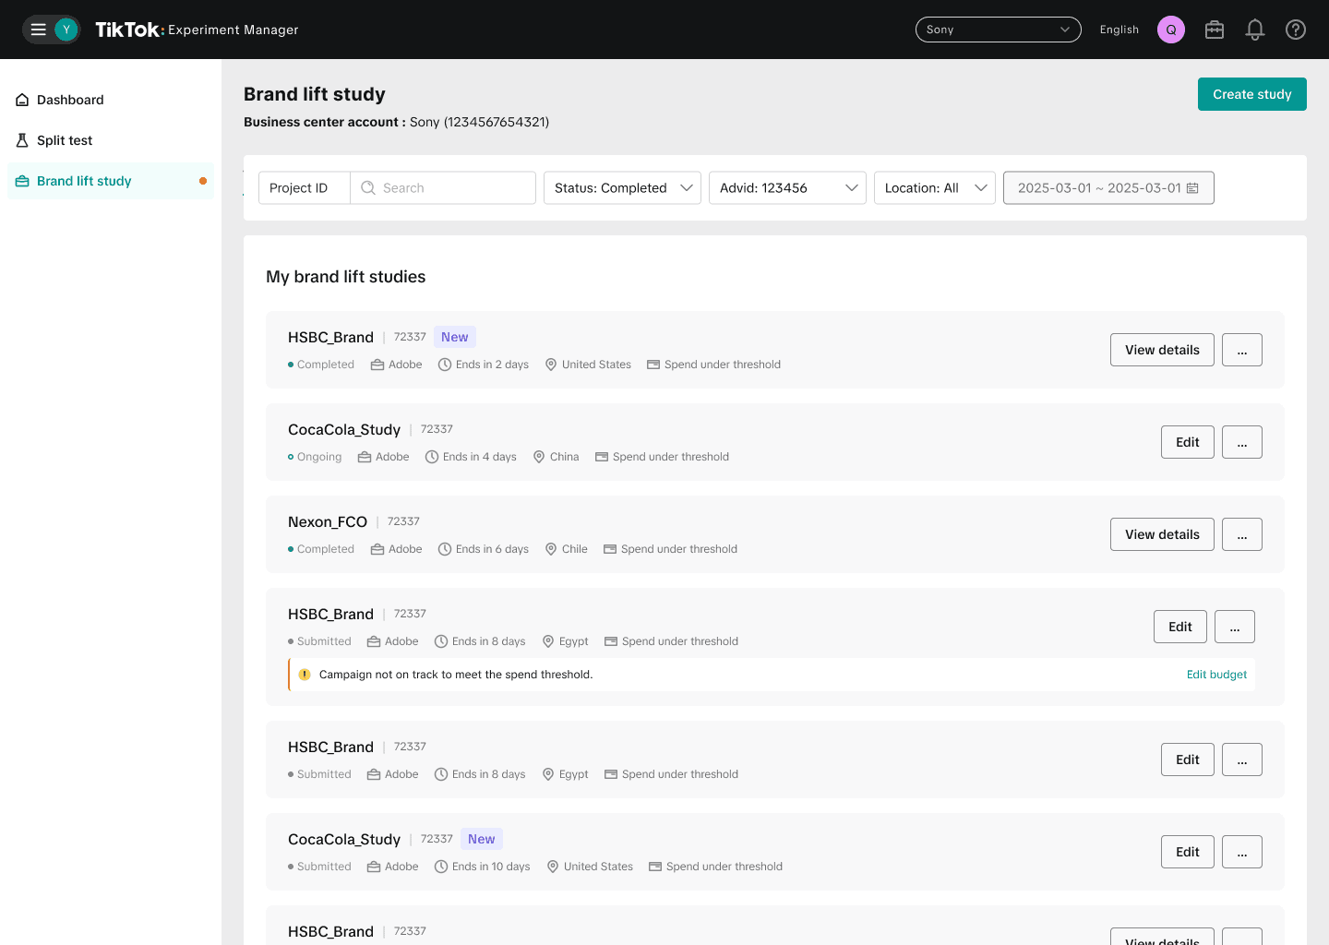
Task: Open the purple Q user avatar
Action: (x=1171, y=30)
